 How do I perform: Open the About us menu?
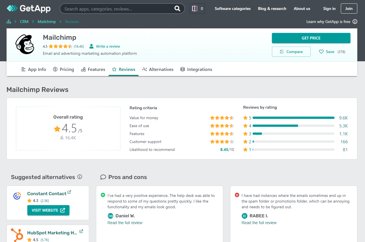coord(302,9)
